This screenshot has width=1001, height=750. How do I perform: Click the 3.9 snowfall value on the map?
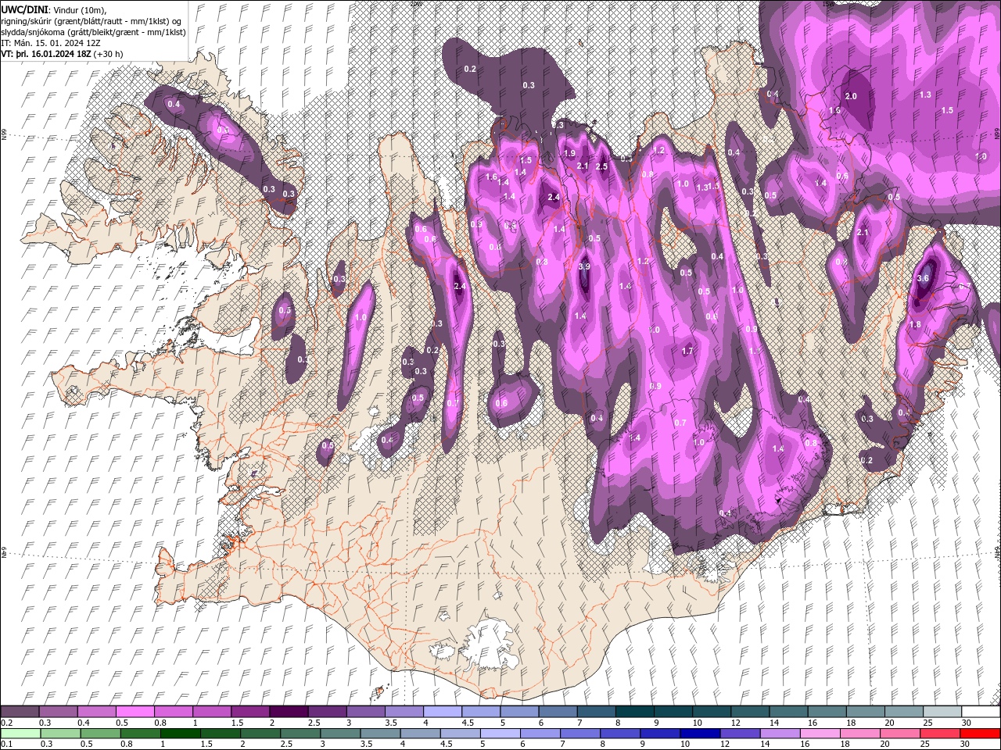coord(583,266)
